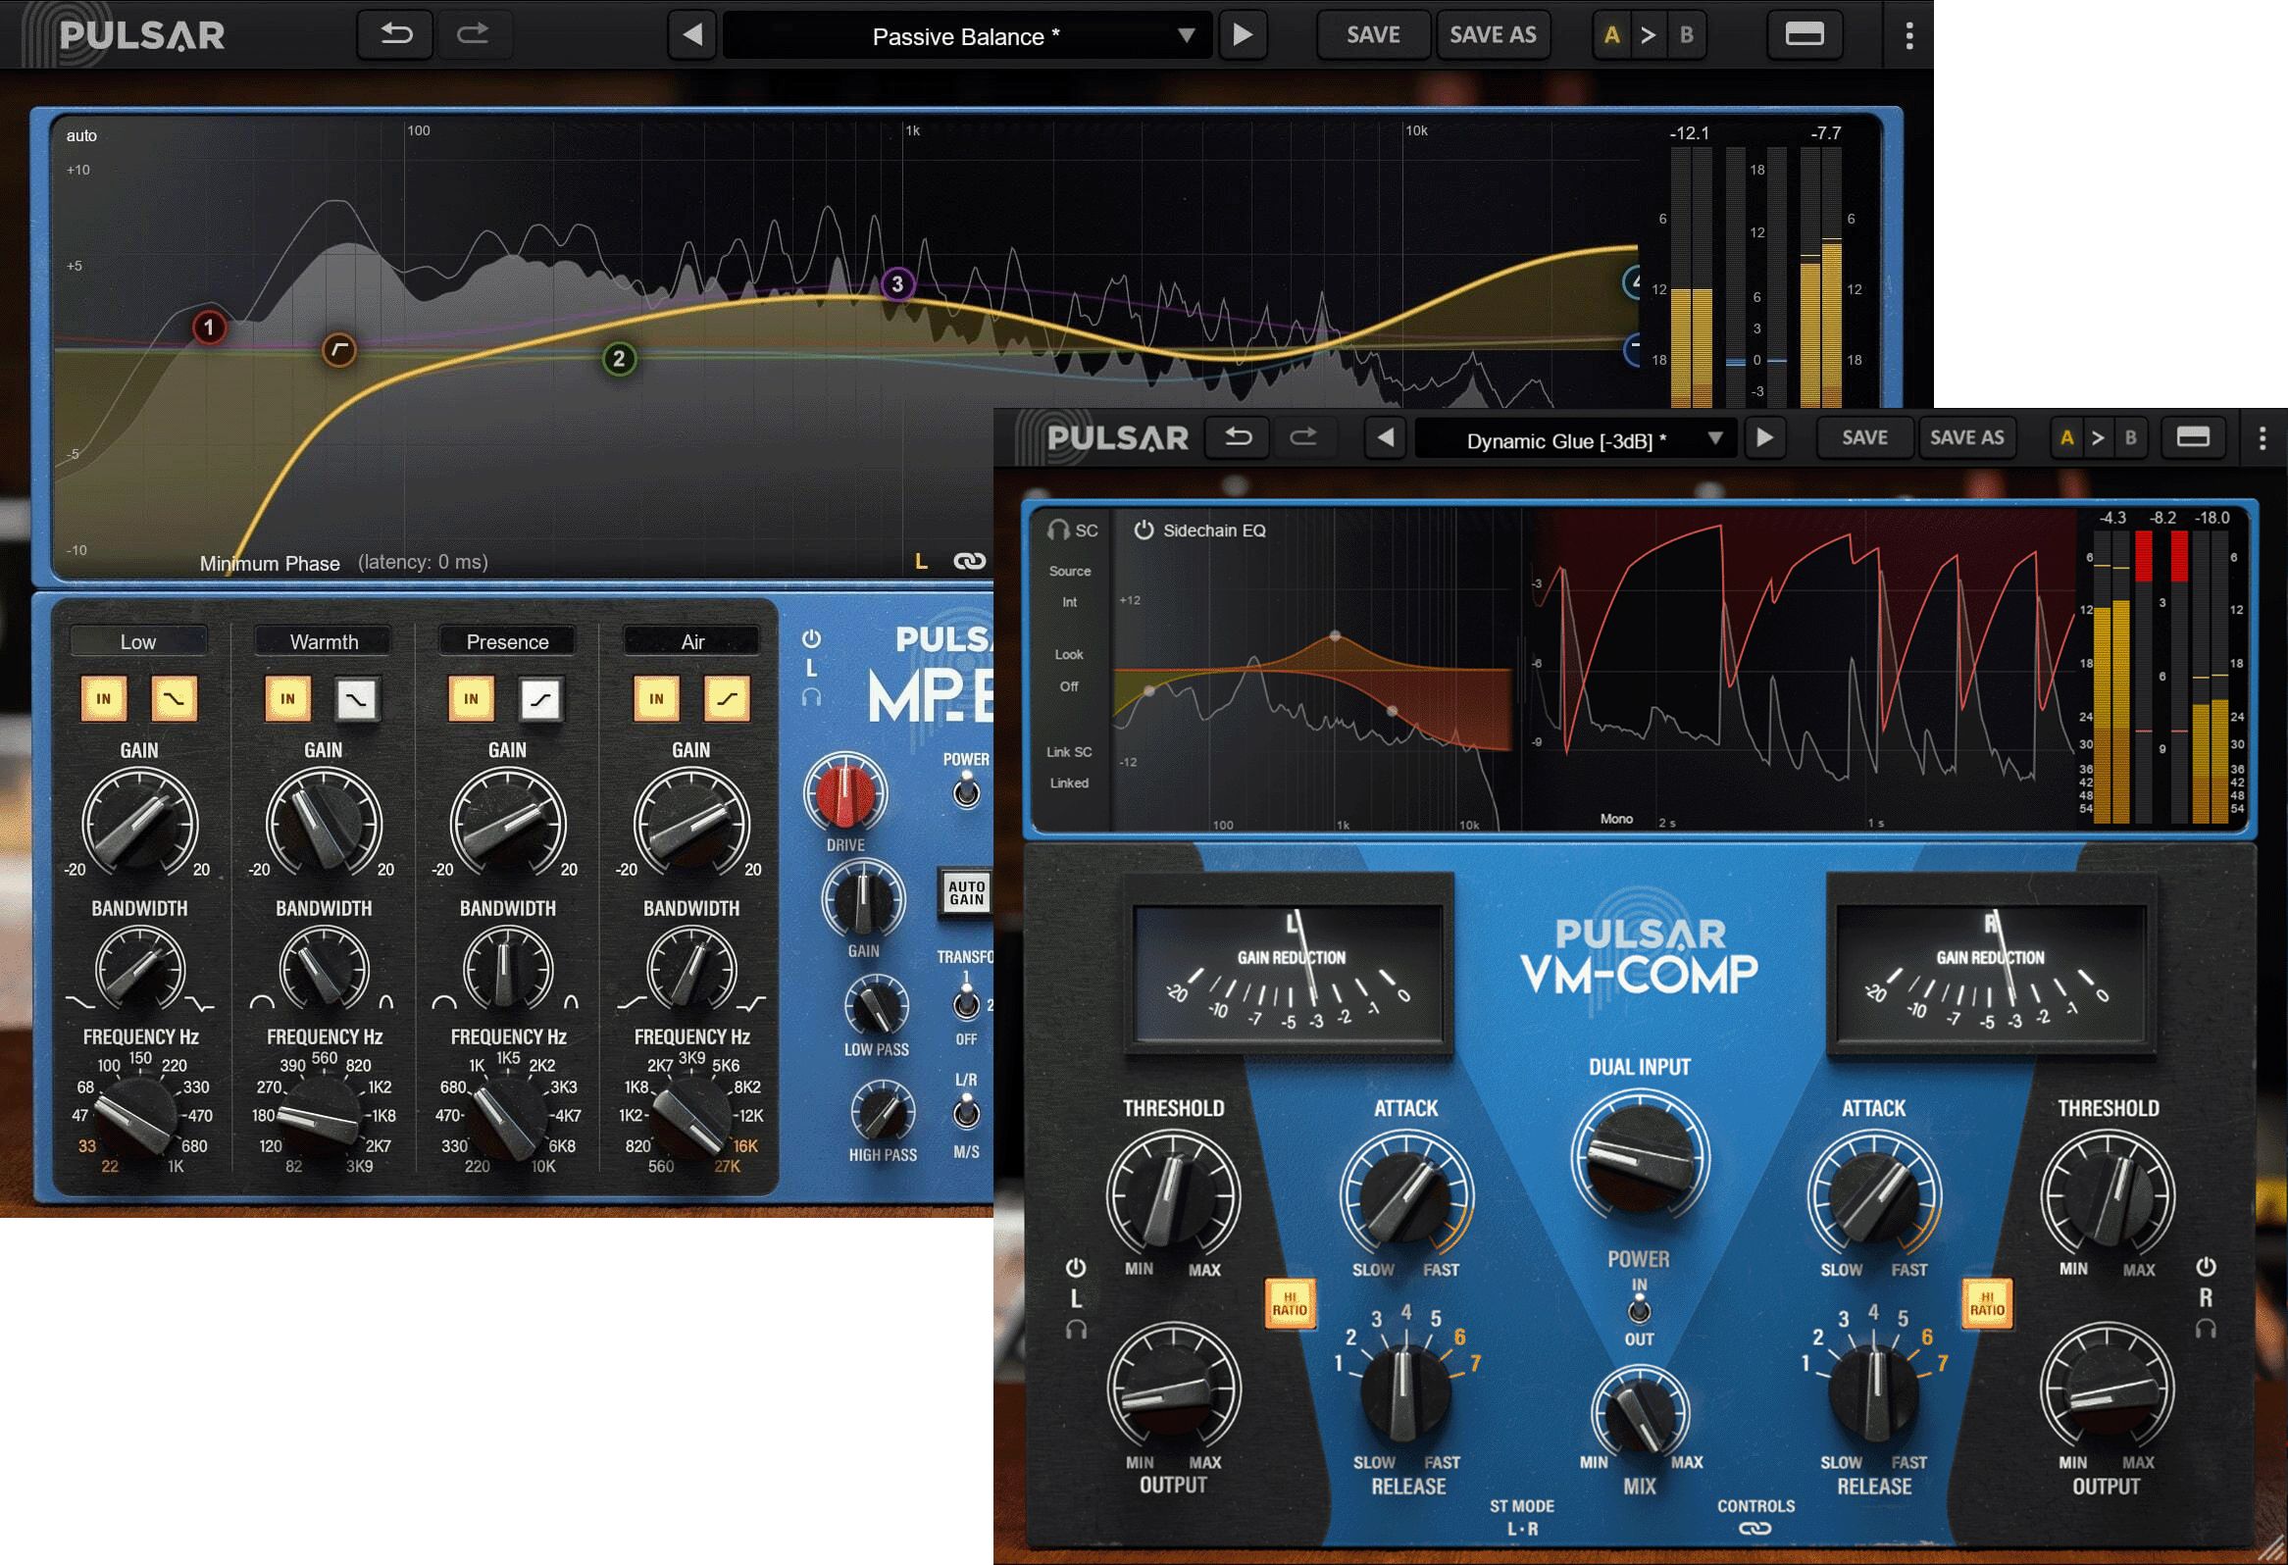Select Warmth band name label
This screenshot has height=1565, width=2288.
(324, 641)
